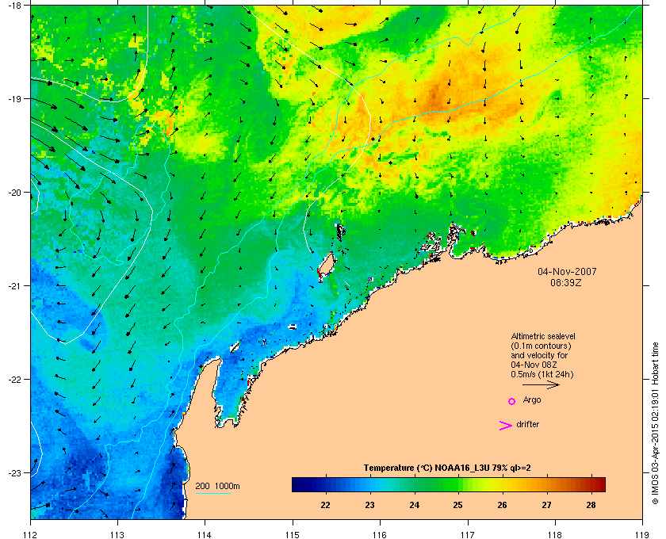Click the colorbar tick label 24
The image size is (666, 539).
click(414, 505)
